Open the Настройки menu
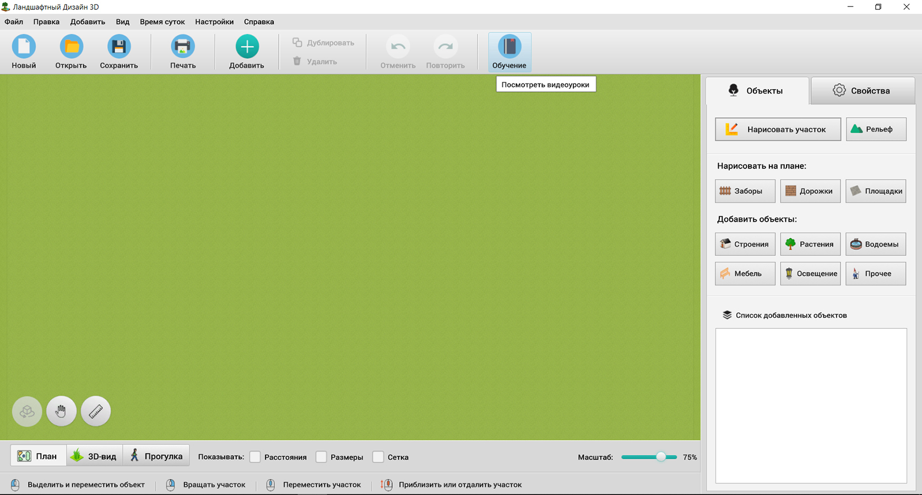Viewport: 922px width, 495px height. [214, 22]
